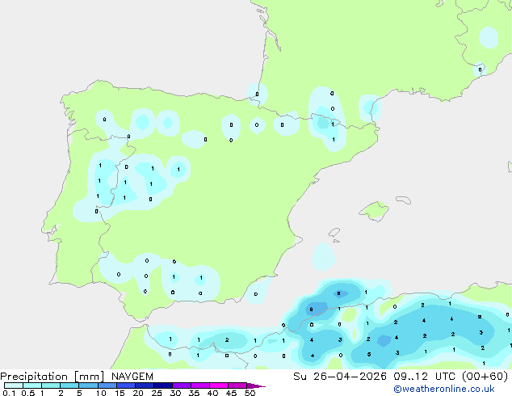This screenshot has width=512, height=396.
Task: Click the Ibiza island outline on the map
Action: [334, 233]
